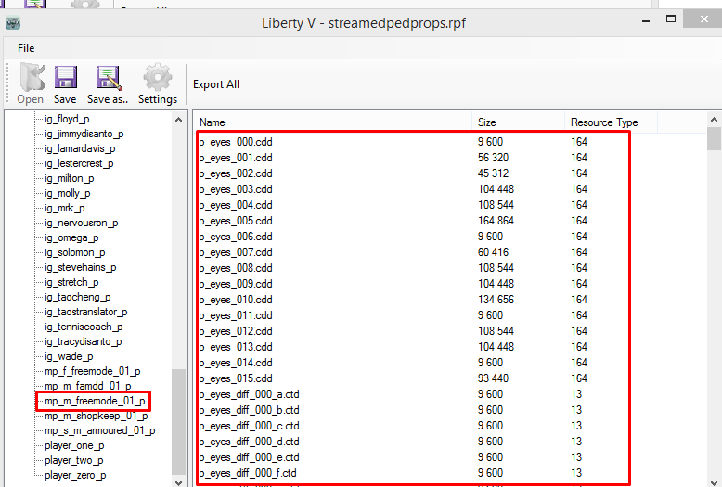Viewport: 722px width, 487px height.
Task: Select file p_eyes_005.cdd
Action: (x=236, y=221)
